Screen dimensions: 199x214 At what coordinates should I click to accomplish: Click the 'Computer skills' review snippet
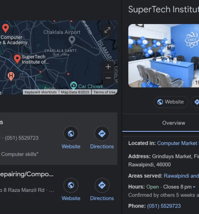(19, 154)
